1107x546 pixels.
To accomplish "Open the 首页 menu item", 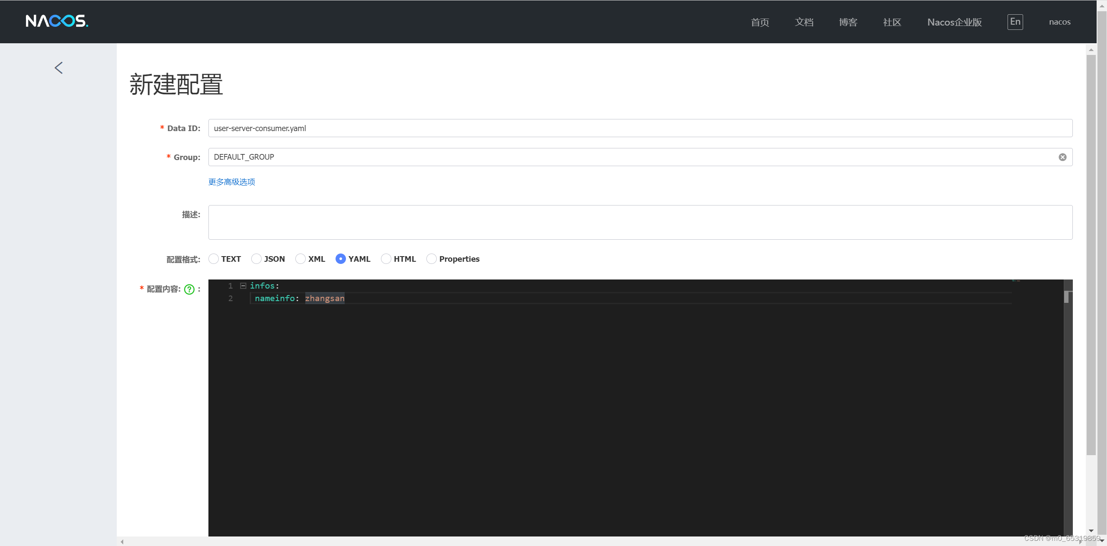I will pos(760,22).
